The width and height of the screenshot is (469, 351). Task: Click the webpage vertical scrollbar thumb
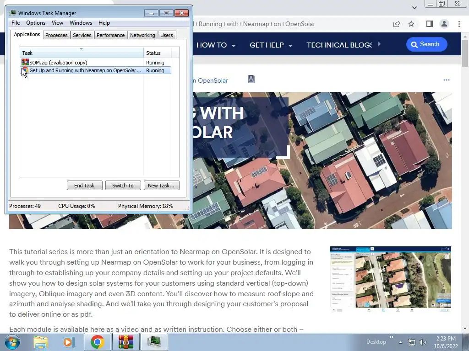point(465,54)
